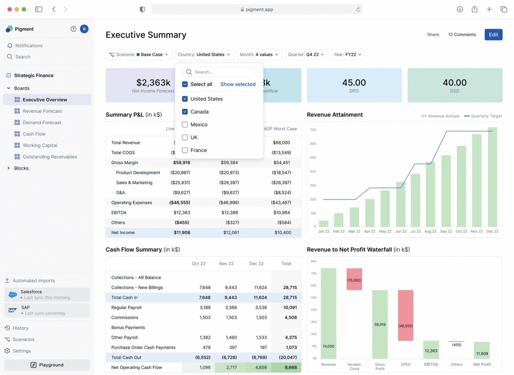The width and height of the screenshot is (514, 375).
Task: Expand the Blocks section
Action: point(8,168)
